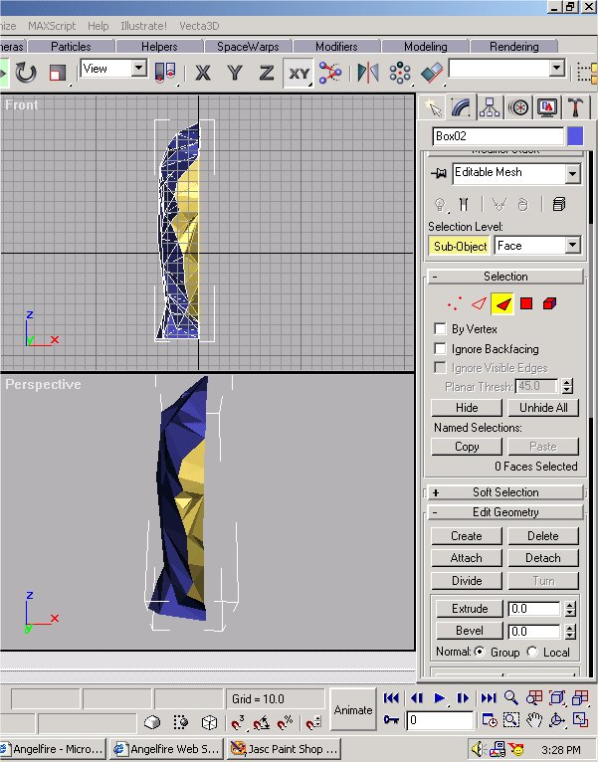Open the MAXScript menu

coord(54,26)
